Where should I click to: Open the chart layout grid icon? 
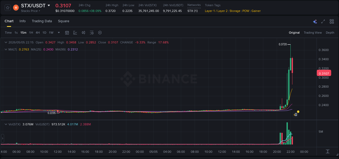pos(332,21)
